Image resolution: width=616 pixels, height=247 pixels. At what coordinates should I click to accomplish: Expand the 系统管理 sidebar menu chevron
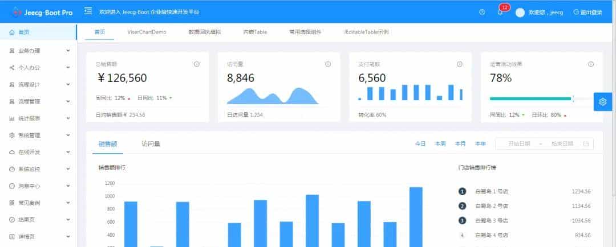[68, 135]
